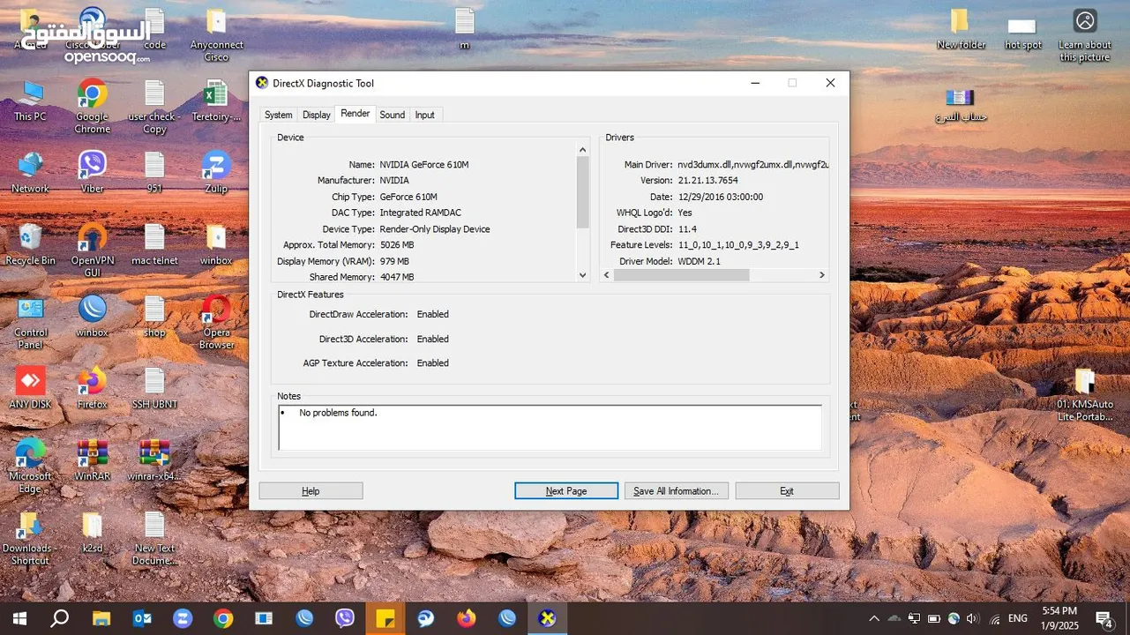This screenshot has width=1130, height=635.
Task: Click the DirectX Diagnostic taskbar icon
Action: point(547,618)
